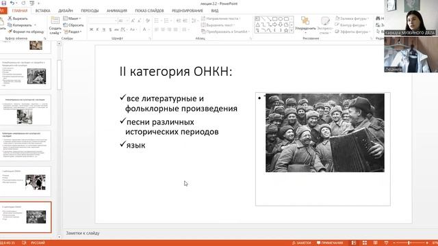Switch to slide sorter view icon

coord(365,243)
